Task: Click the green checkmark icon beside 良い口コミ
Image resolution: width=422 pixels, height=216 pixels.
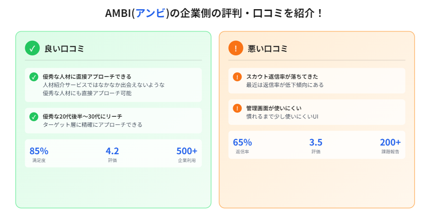Action: 32,48
